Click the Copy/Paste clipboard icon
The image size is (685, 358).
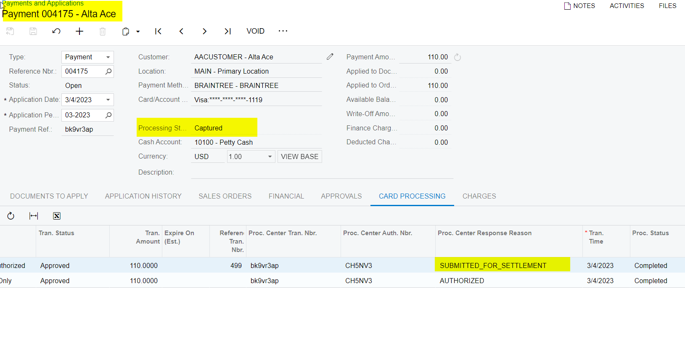click(125, 31)
